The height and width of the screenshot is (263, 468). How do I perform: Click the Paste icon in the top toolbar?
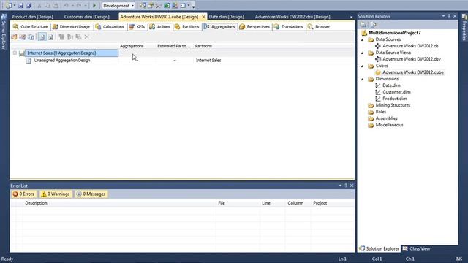pyautogui.click(x=56, y=6)
